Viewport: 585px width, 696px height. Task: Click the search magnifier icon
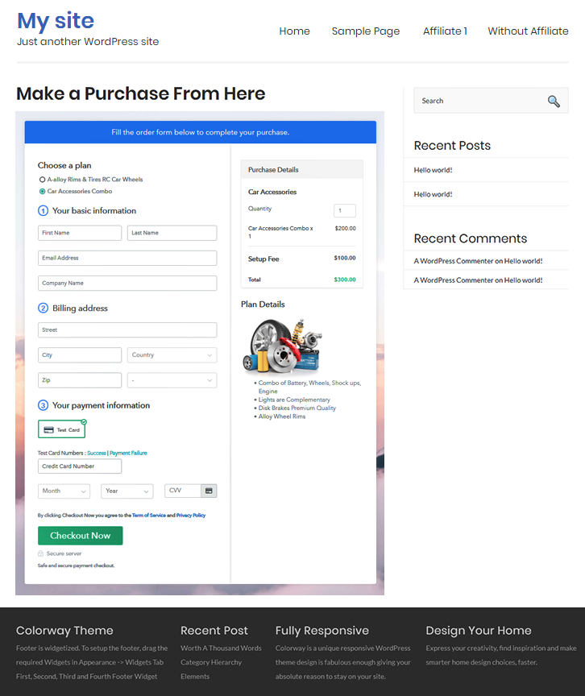(554, 101)
